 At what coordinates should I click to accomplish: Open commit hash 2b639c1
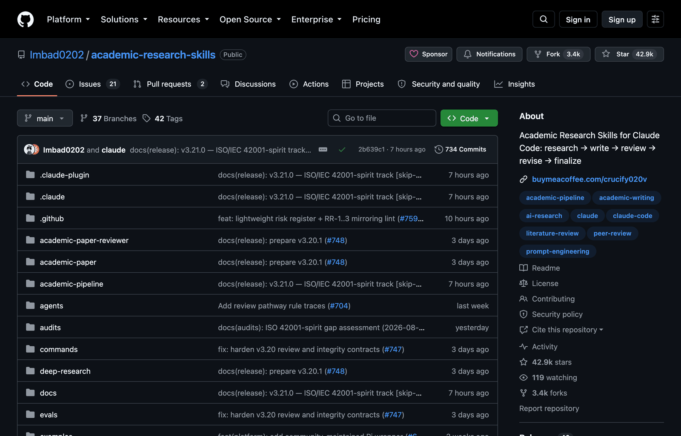[x=371, y=149]
